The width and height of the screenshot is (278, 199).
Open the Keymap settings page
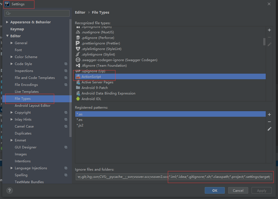tap(17, 29)
